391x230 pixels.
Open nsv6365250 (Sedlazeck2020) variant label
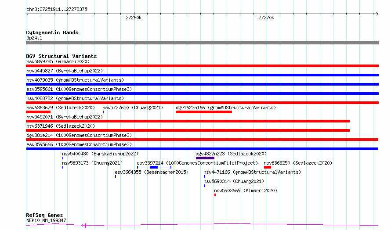point(298,163)
